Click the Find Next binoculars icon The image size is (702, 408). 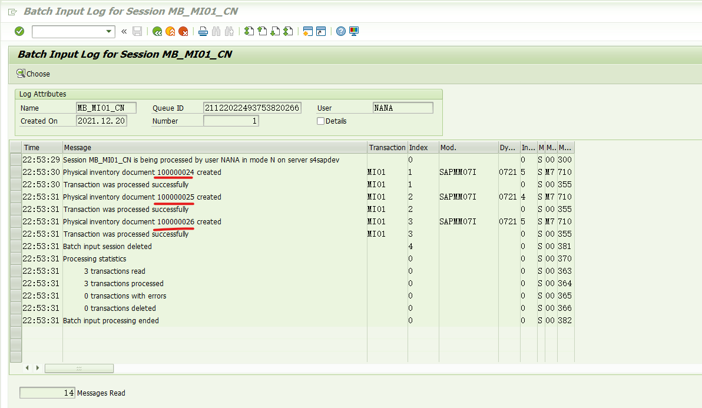(x=229, y=31)
